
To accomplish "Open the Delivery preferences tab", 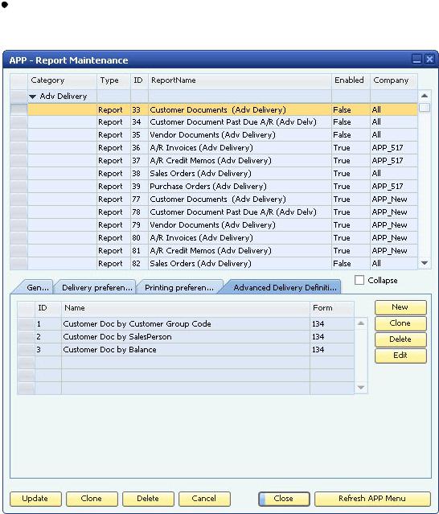I will [x=96, y=287].
